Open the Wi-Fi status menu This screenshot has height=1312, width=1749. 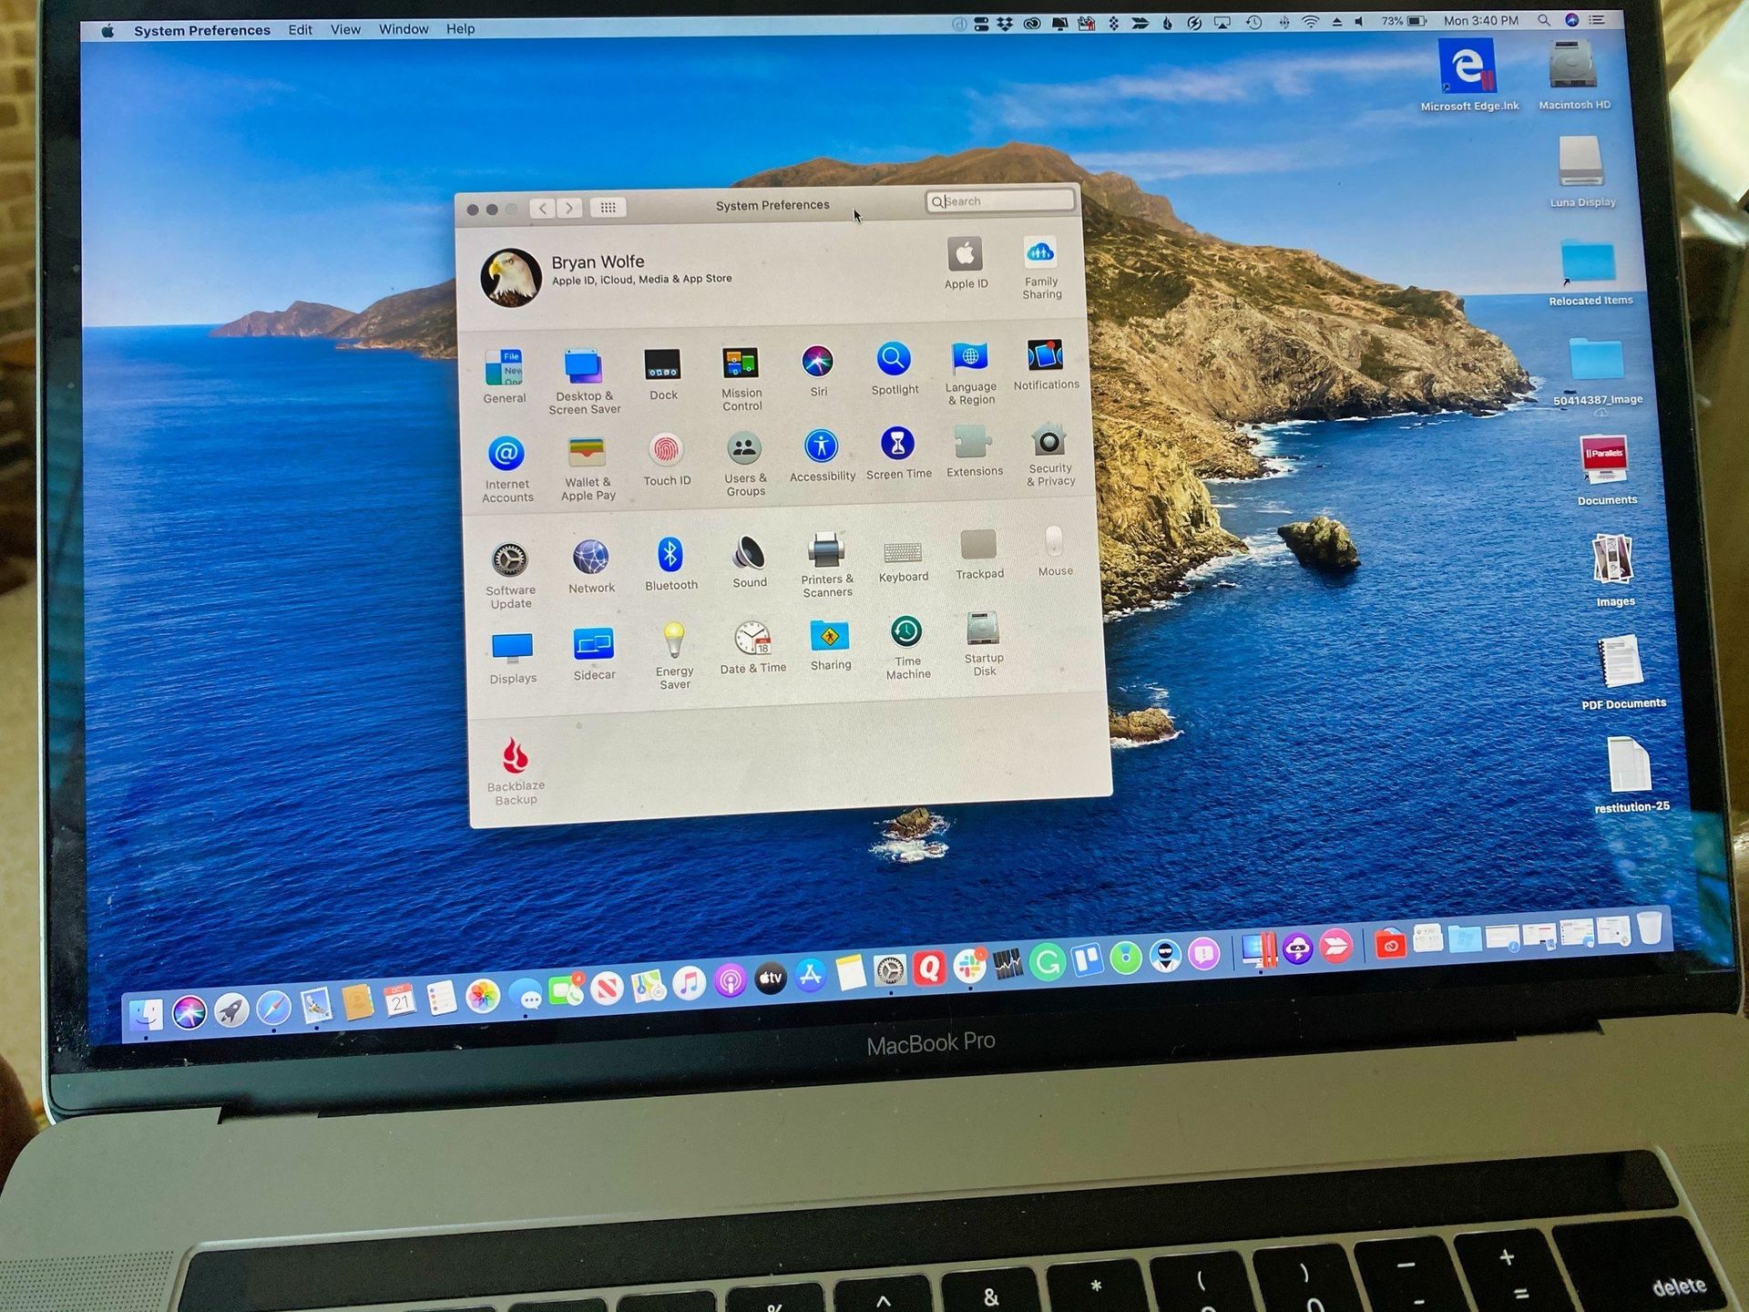(x=1309, y=19)
